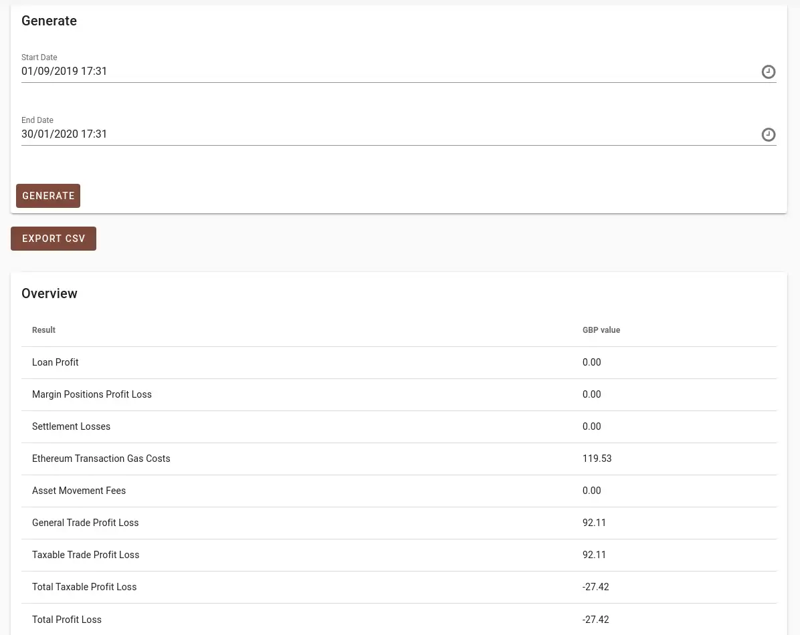Viewport: 800px width, 635px height.
Task: Open the Start Date clock picker icon
Action: 769,72
